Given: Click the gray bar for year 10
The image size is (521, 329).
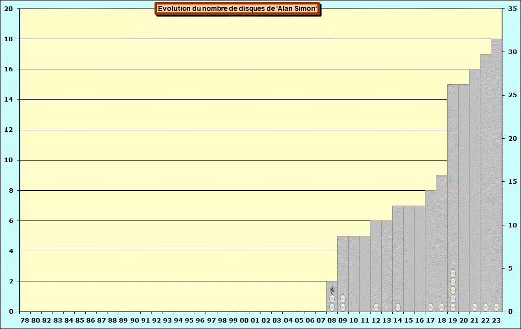Looking at the screenshot, I should pyautogui.click(x=354, y=274).
